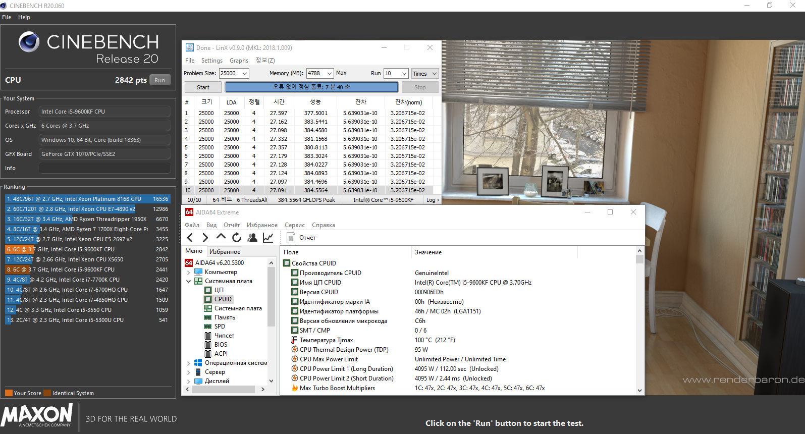Open the AIDA64 Справка menu
The height and width of the screenshot is (434, 805).
tap(324, 225)
